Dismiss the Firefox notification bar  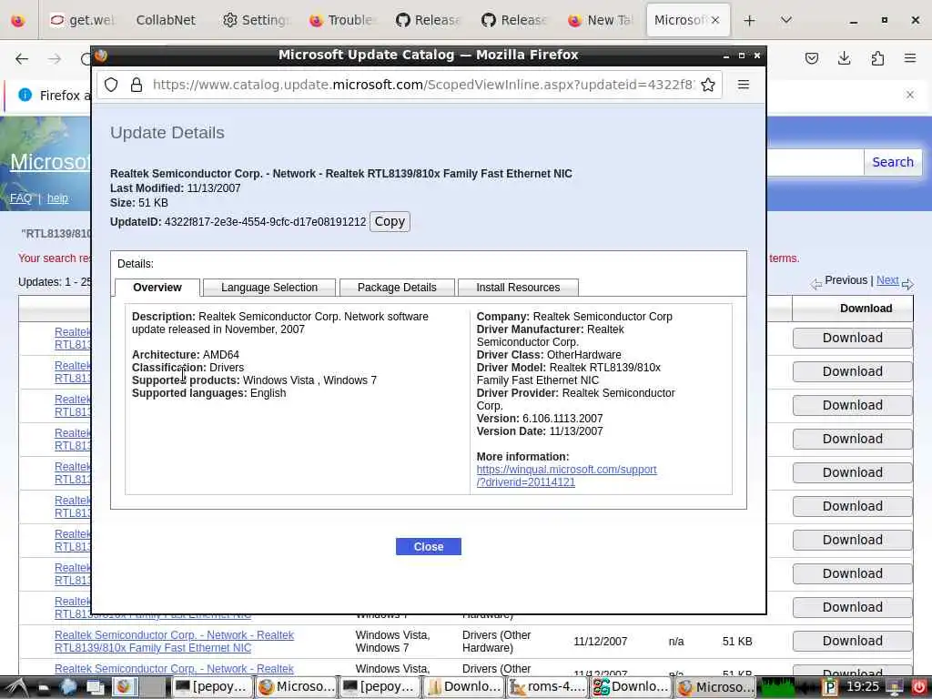(x=909, y=95)
